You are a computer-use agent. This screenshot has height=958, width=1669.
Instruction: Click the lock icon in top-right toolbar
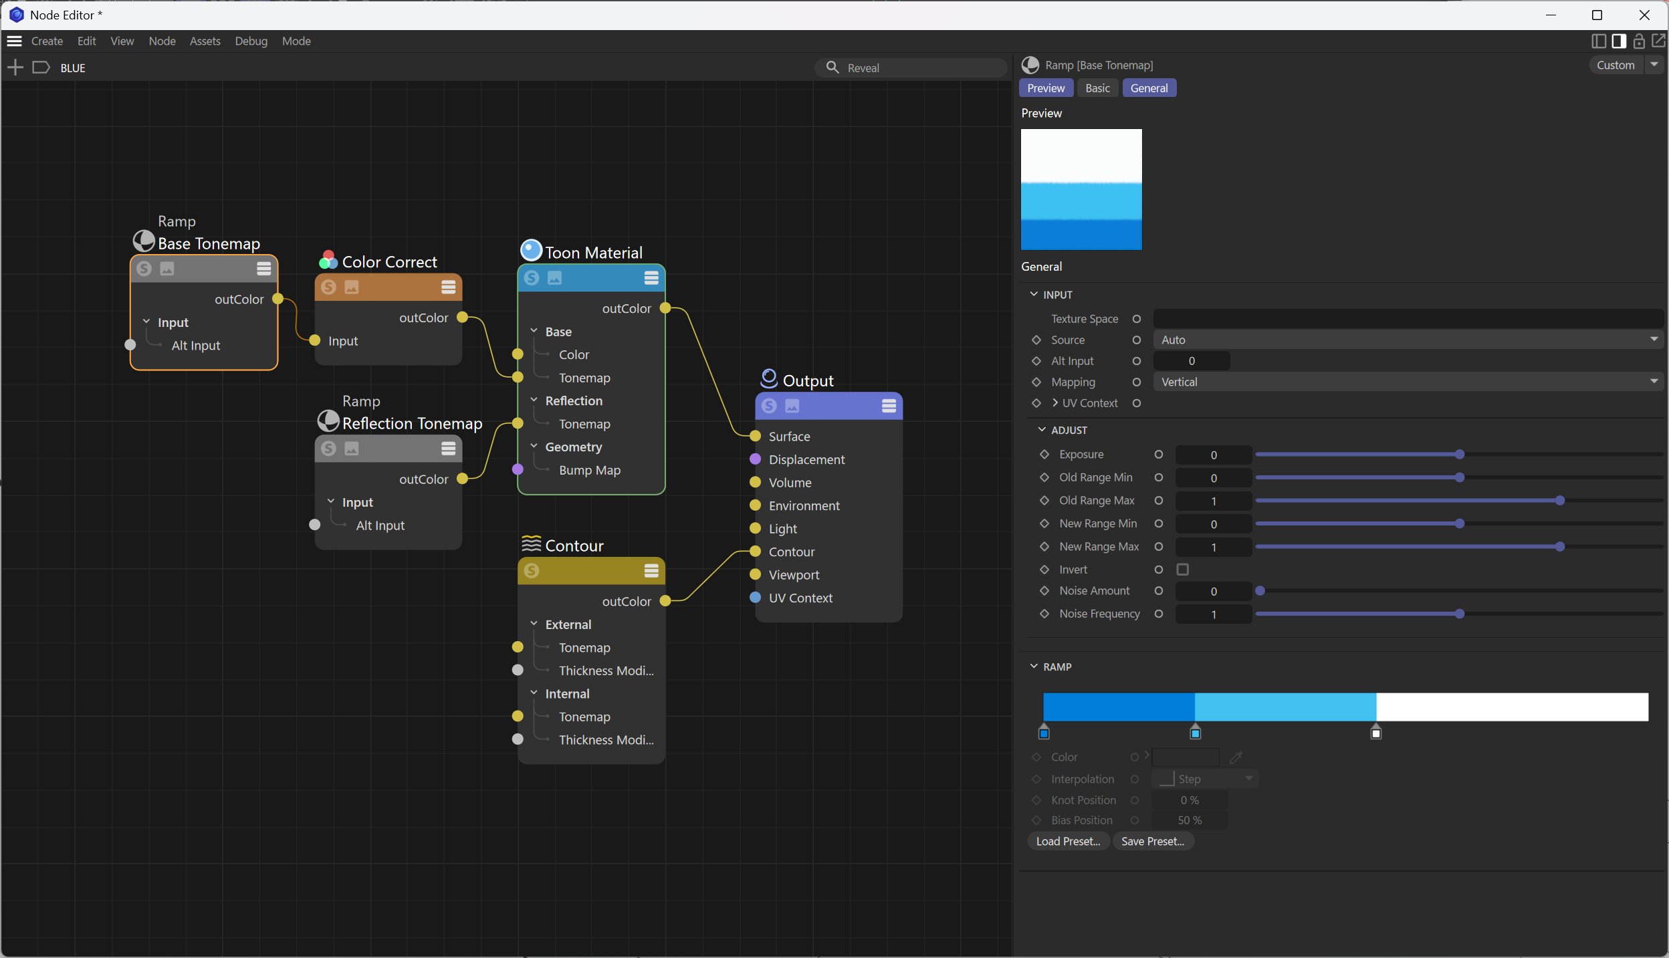click(1639, 41)
